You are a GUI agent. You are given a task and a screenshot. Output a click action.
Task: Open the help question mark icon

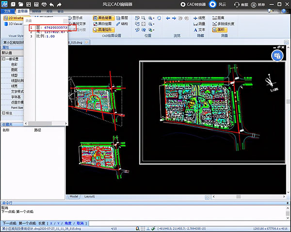(284, 11)
